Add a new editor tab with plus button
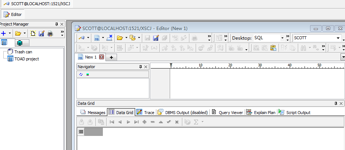345x150 pixels. point(111,57)
